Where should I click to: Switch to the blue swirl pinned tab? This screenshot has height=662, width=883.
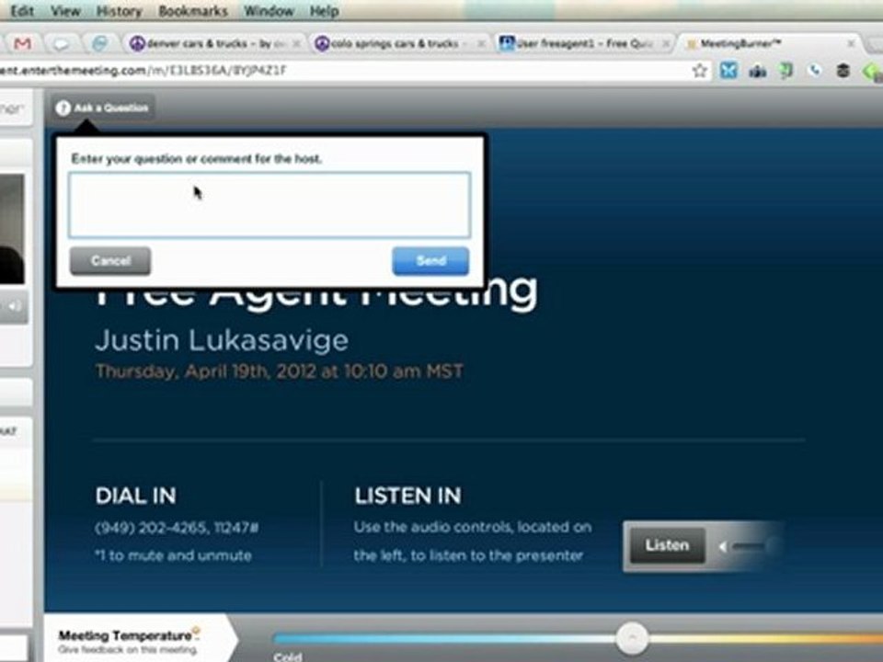(99, 43)
